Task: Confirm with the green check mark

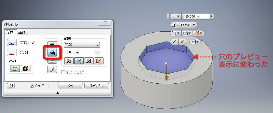Action: (174, 42)
